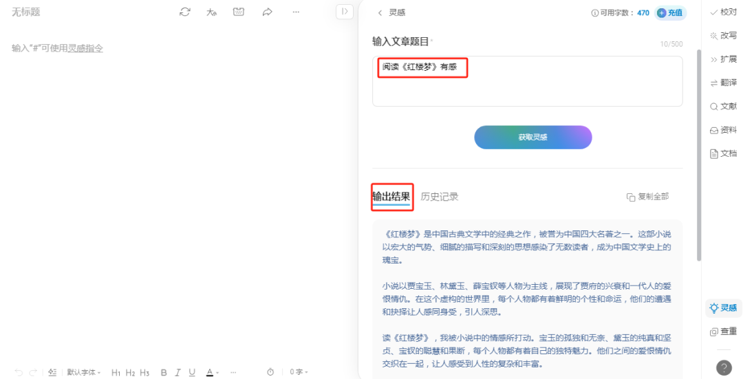Open the 文献 literature search tool

pos(723,106)
